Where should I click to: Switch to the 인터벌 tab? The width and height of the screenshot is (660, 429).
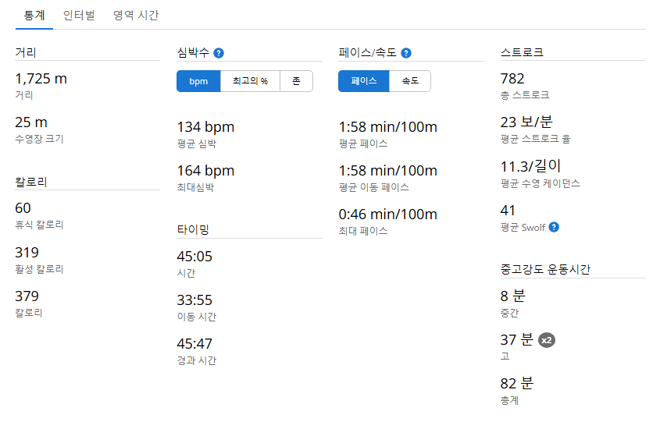(79, 16)
